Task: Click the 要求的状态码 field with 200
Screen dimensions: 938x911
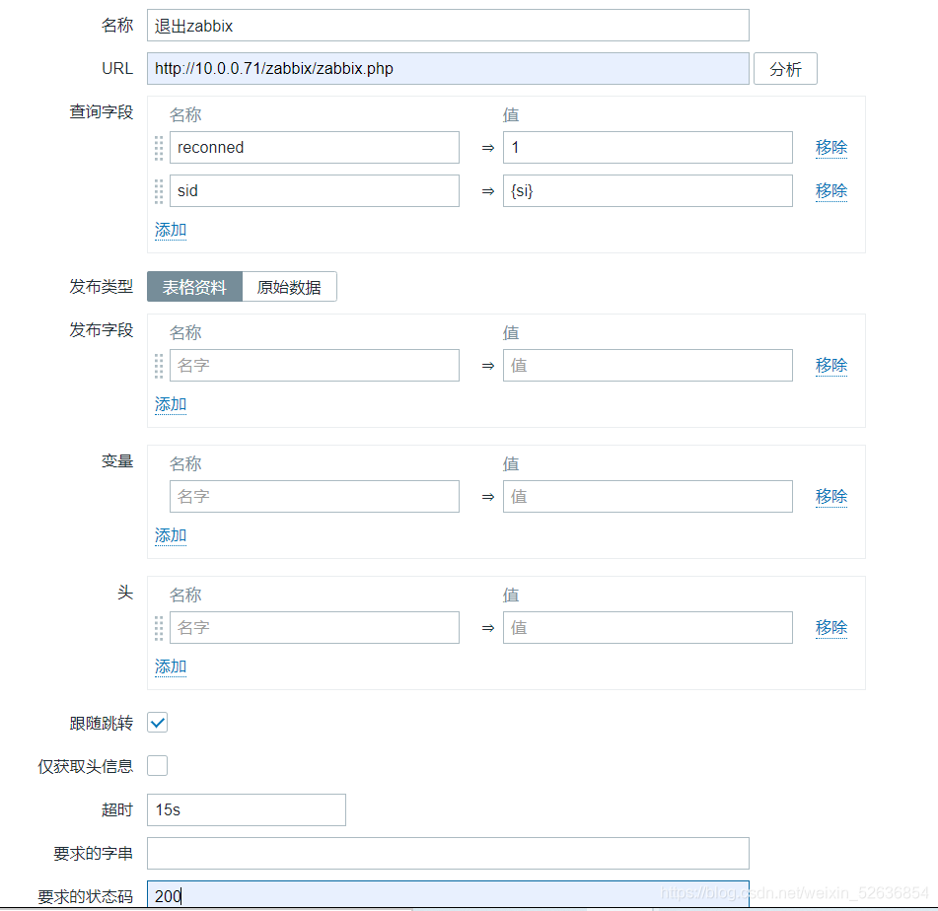Action: click(448, 895)
